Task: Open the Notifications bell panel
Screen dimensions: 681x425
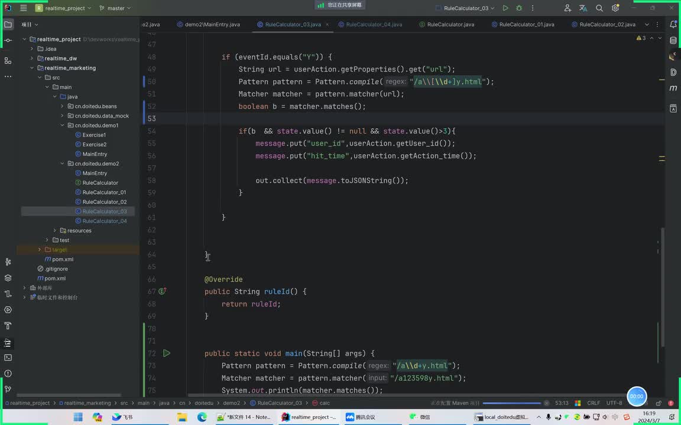Action: point(673,24)
